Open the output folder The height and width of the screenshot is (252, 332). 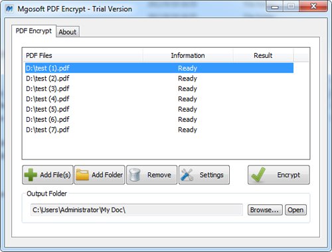(295, 209)
